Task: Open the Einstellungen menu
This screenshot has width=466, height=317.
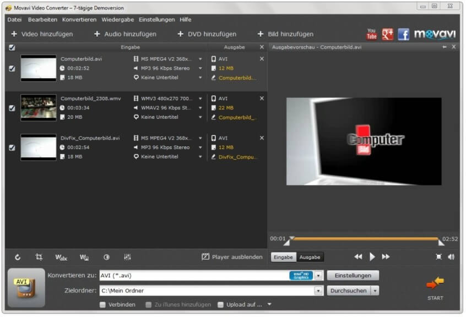Action: pyautogui.click(x=156, y=20)
